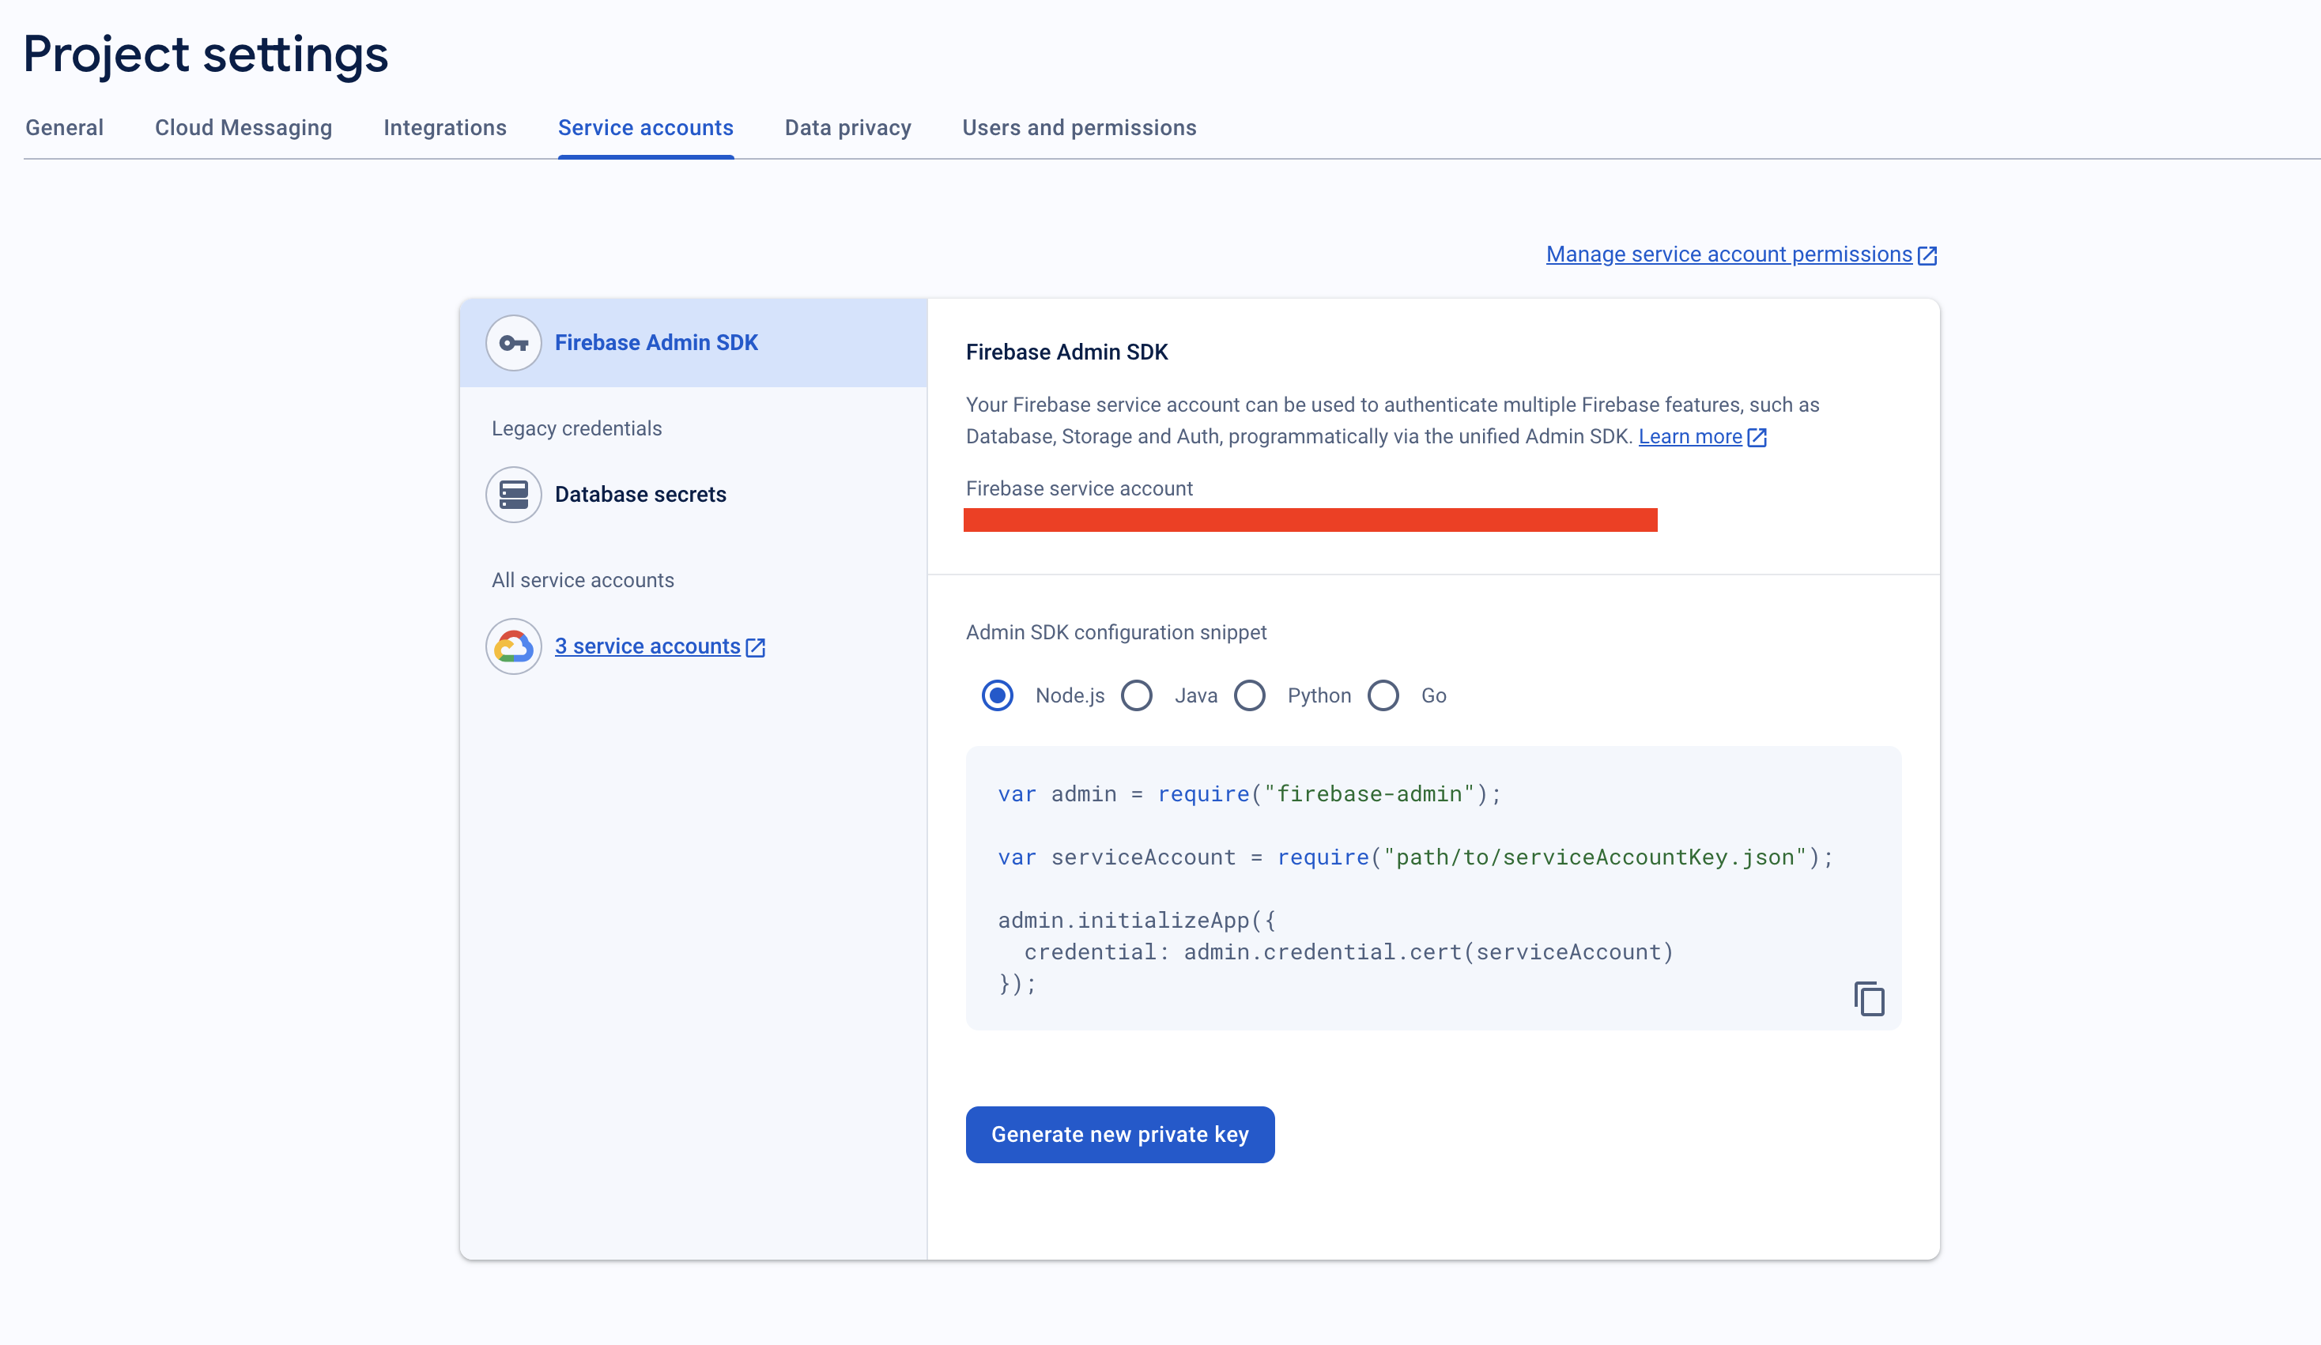Select the Node.js radio button
Viewport: 2321px width, 1345px height.
997,695
